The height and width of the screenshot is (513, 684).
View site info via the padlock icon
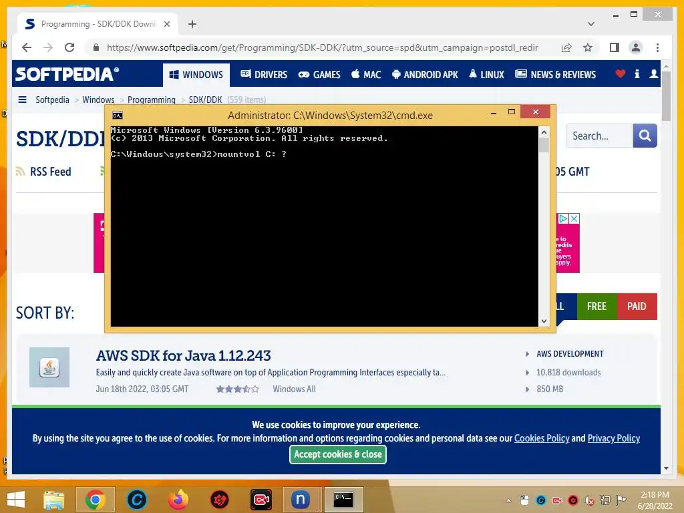coord(96,47)
